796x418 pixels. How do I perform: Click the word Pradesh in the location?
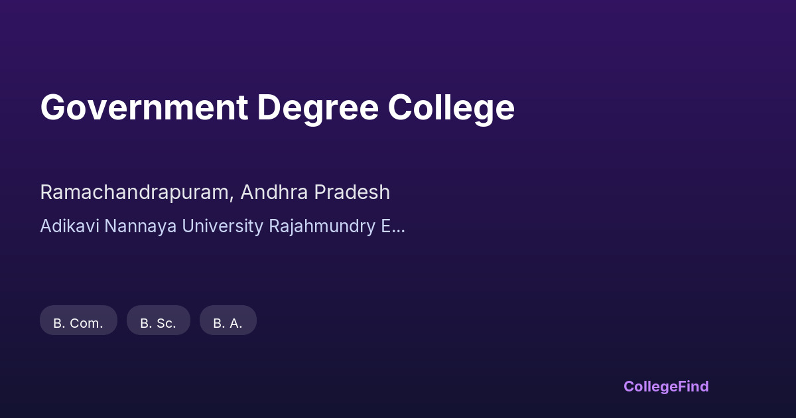[352, 192]
